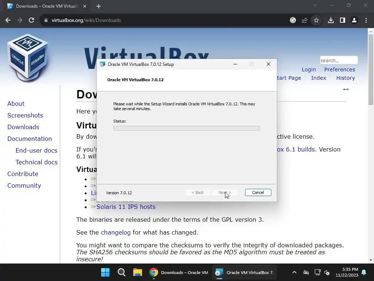The image size is (374, 281).
Task: Click the VirtualBox cube logo
Action: point(27,57)
